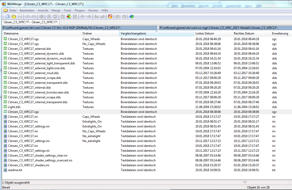
Task: Click the *.* filter in the status bar
Action: tap(245, 183)
